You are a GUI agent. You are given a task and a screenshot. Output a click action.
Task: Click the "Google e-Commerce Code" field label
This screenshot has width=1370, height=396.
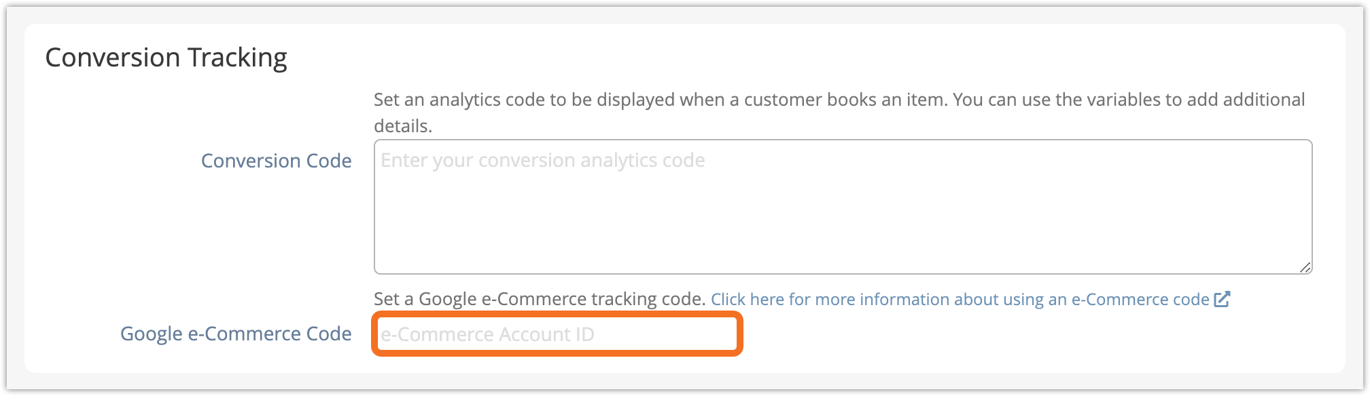tap(236, 334)
